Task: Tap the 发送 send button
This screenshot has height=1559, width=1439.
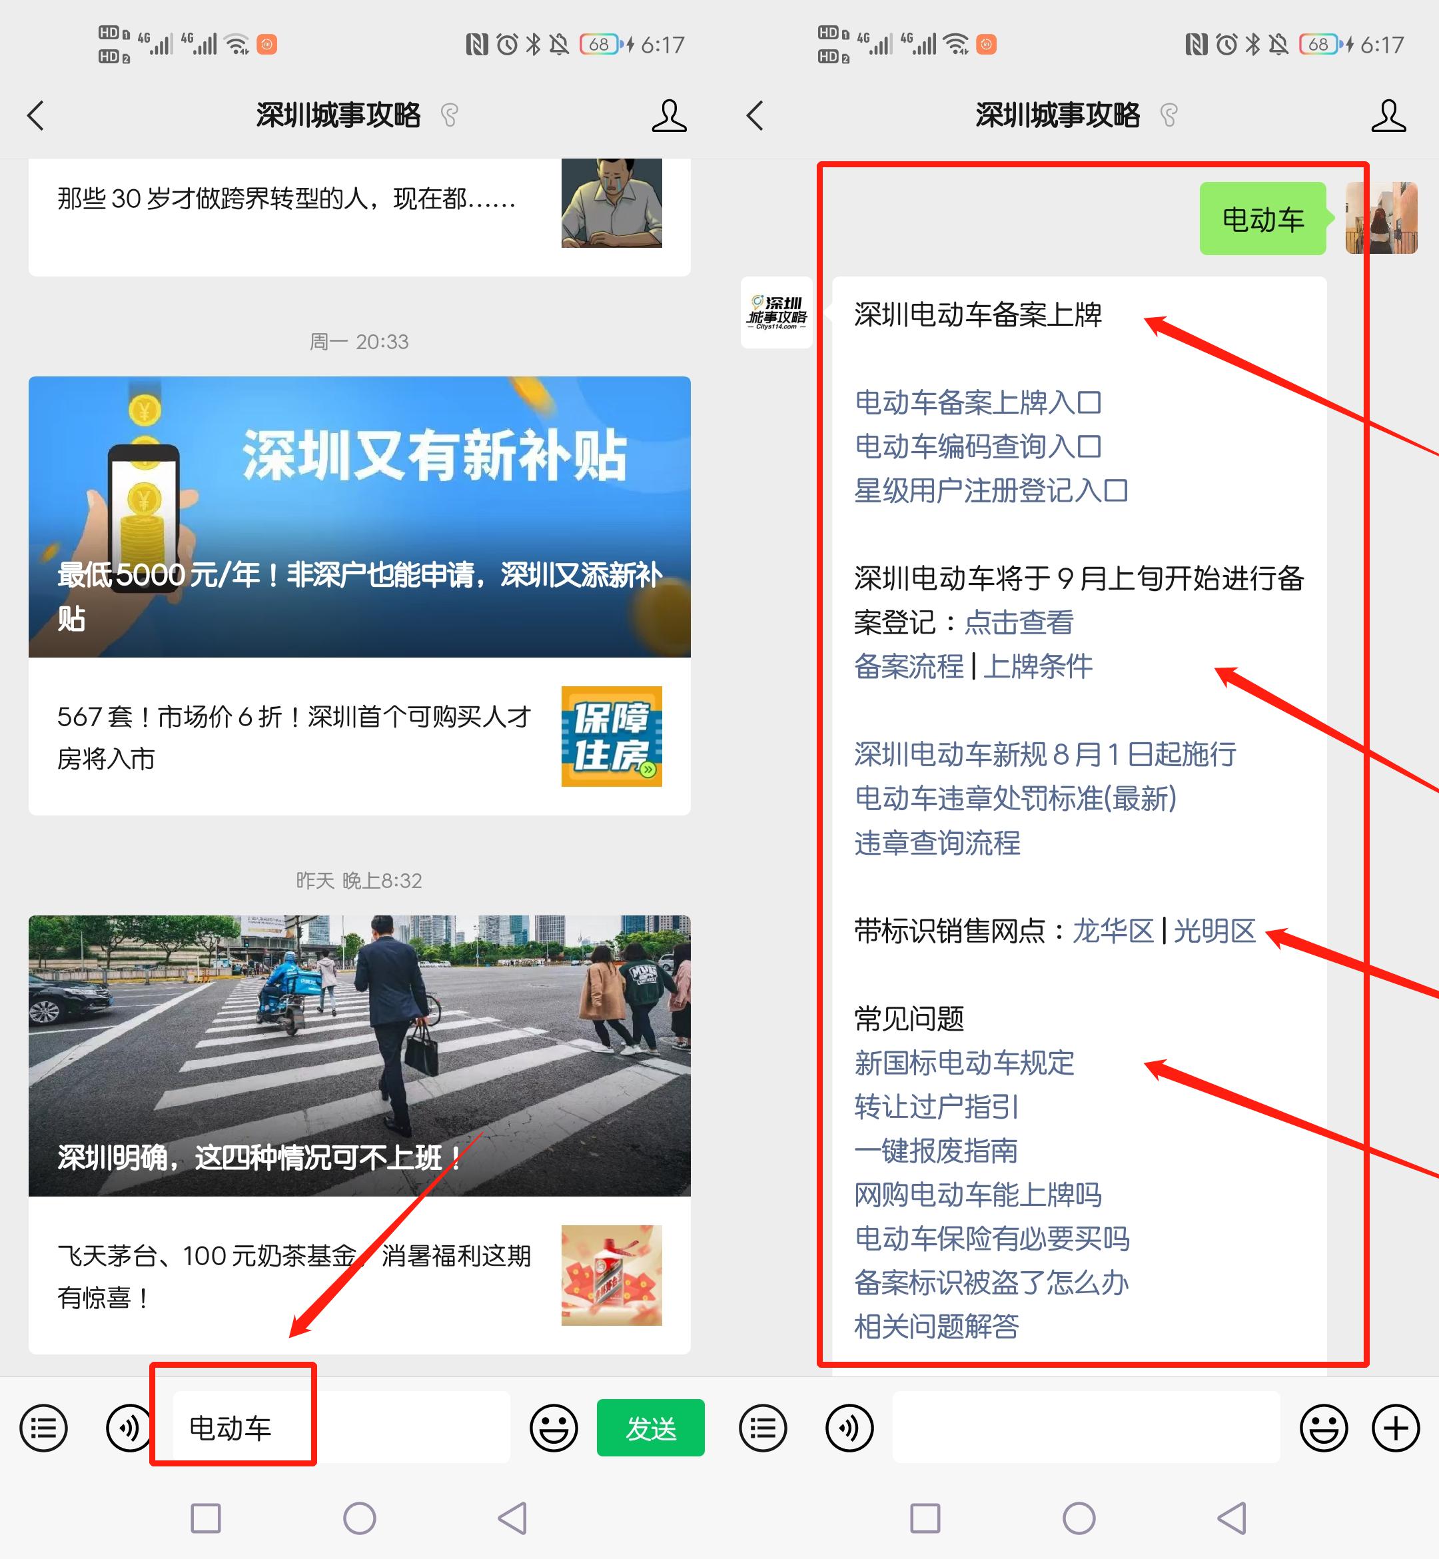Action: coord(651,1427)
